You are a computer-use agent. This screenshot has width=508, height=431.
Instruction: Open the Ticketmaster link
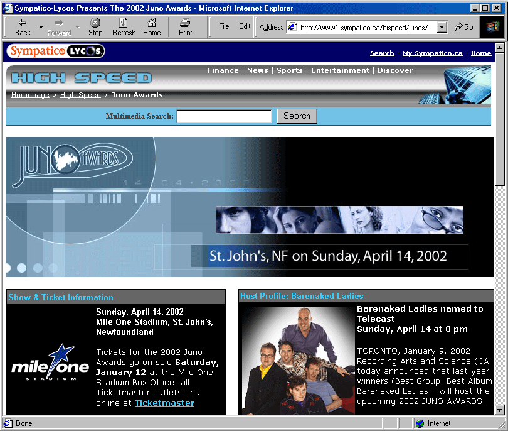click(164, 403)
